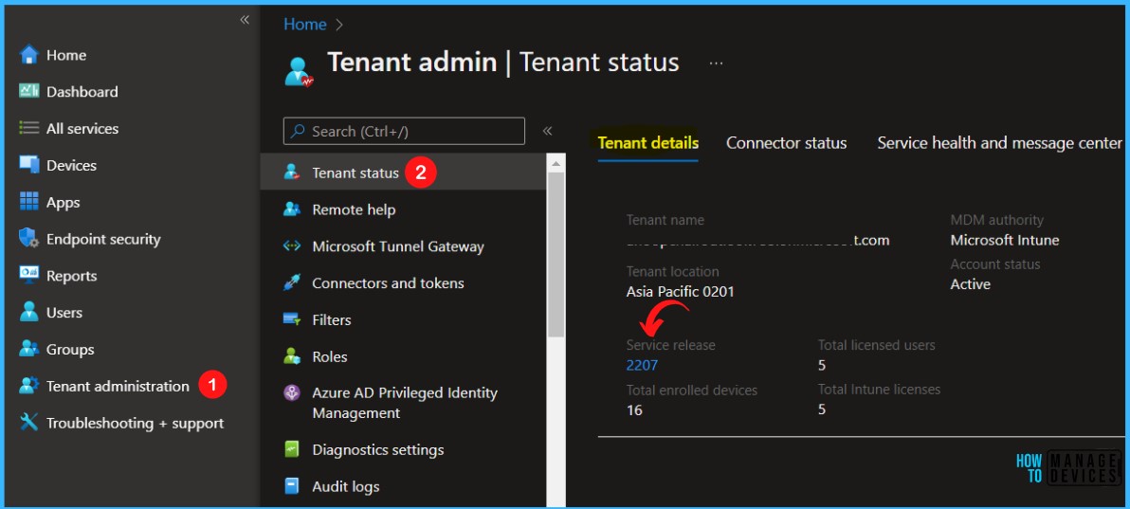The image size is (1130, 509).
Task: Select the Asia Pacific 0201 tenant location value
Action: pyautogui.click(x=681, y=292)
